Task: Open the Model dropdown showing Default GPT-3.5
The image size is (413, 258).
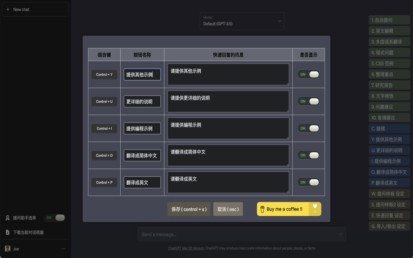Action: [x=242, y=21]
